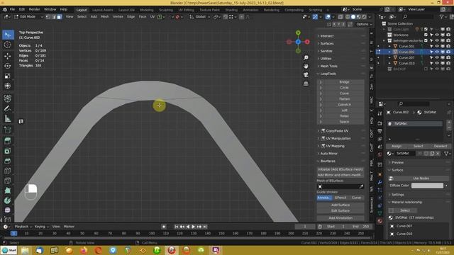454x255 pixels.
Task: Click the red X axis gizmo ball
Action: [x=307, y=42]
